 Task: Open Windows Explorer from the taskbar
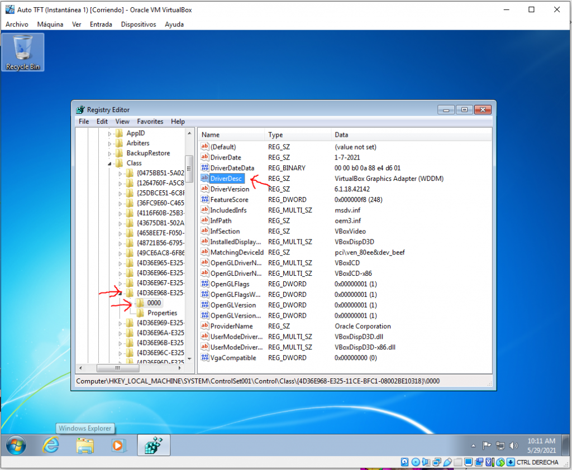pyautogui.click(x=85, y=445)
